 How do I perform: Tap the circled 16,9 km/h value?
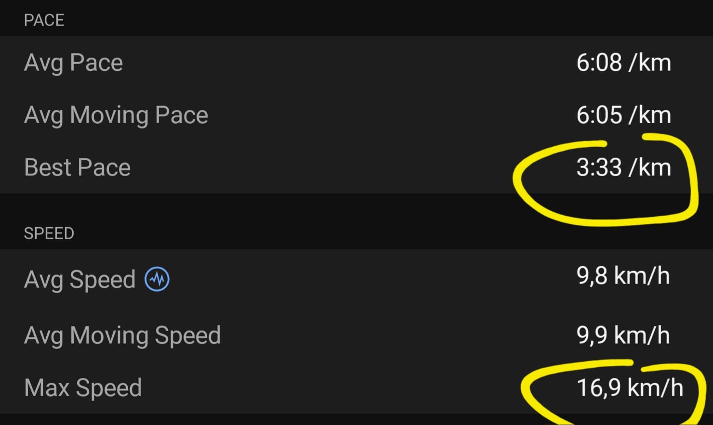630,388
